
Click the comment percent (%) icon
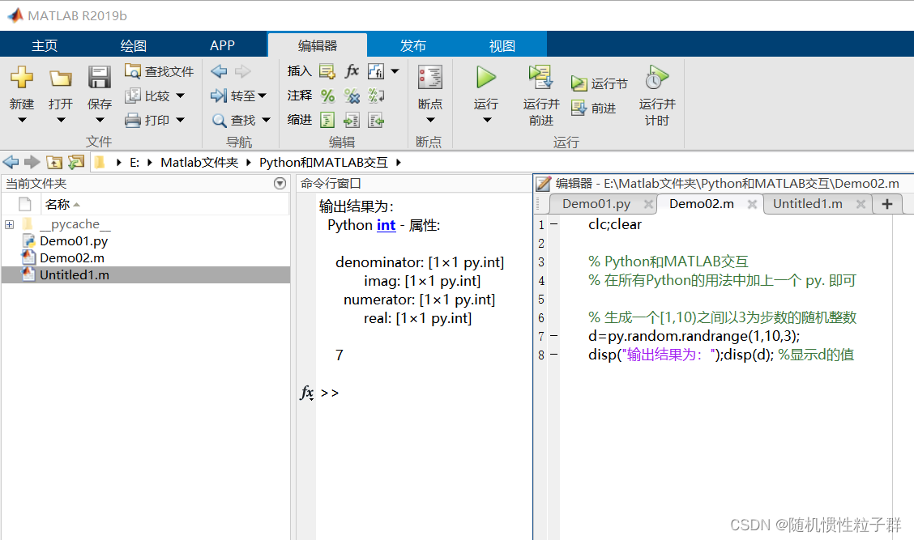pos(327,96)
